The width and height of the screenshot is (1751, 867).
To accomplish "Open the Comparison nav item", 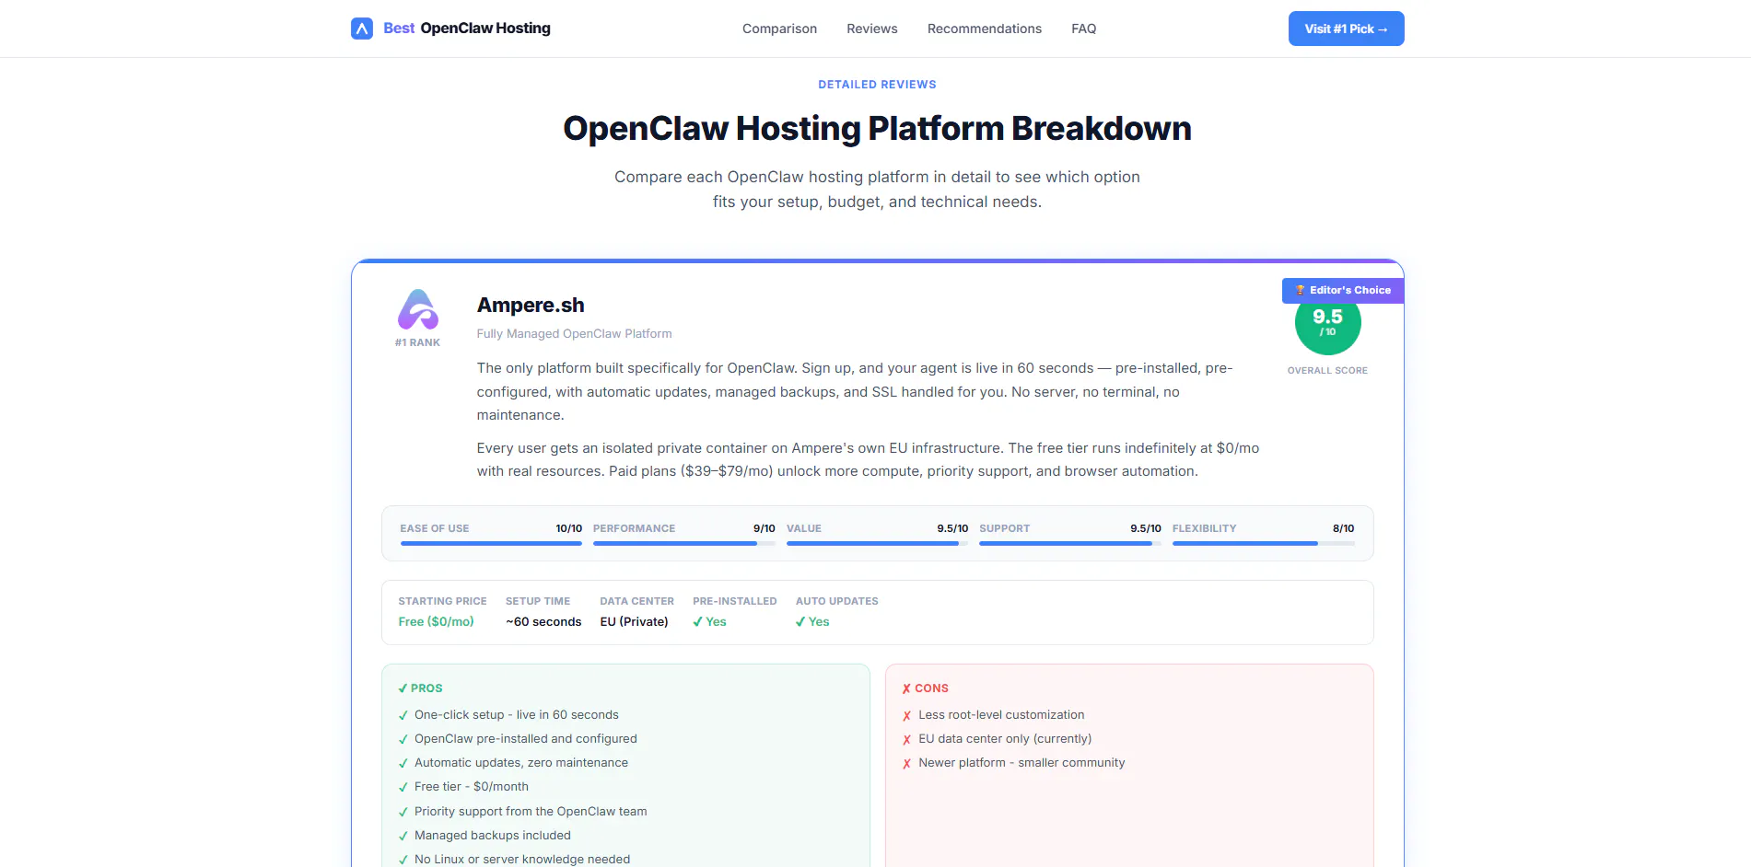I will [x=779, y=29].
